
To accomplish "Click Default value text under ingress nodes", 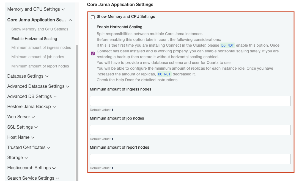I will pyautogui.click(x=102, y=110).
